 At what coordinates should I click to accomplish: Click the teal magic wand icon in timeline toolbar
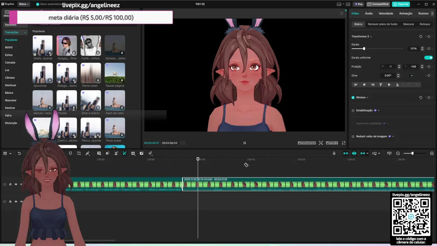click(x=124, y=153)
